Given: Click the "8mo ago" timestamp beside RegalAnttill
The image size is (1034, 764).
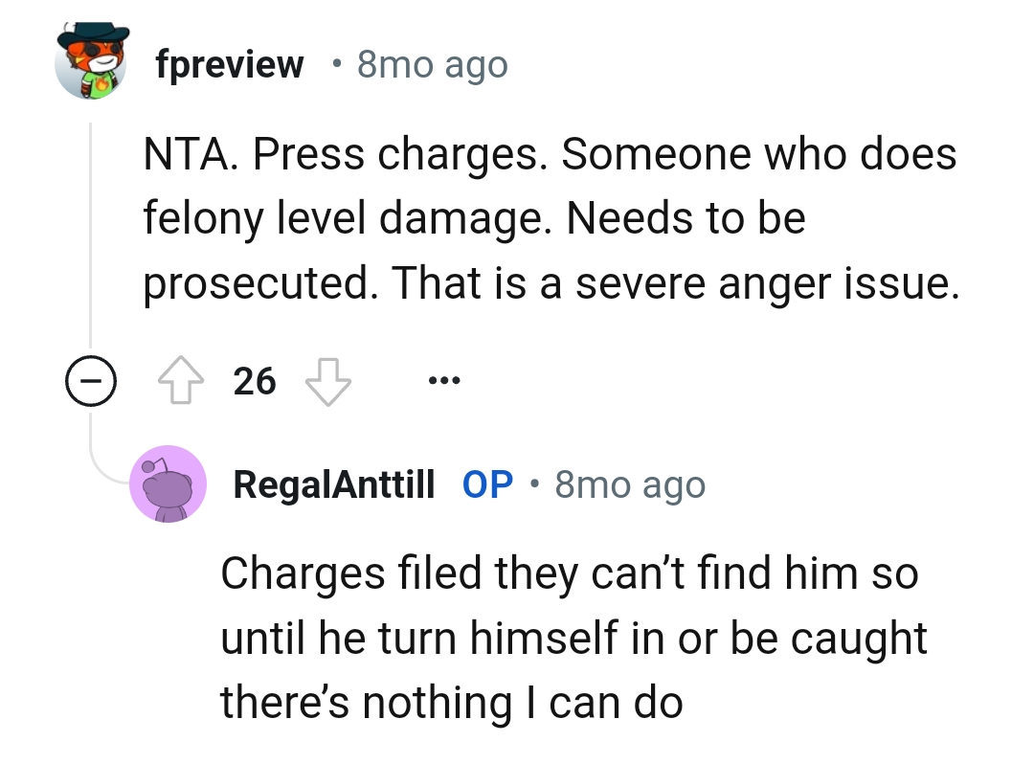Looking at the screenshot, I should coord(630,485).
